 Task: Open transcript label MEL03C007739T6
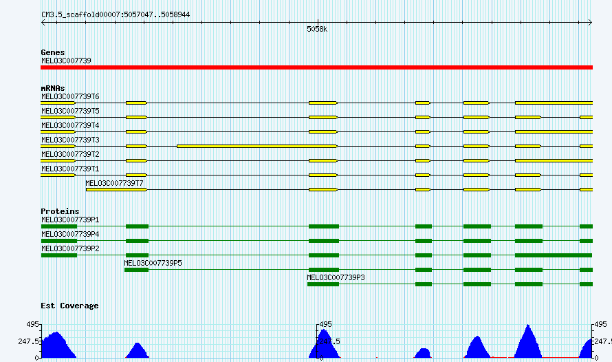click(x=70, y=96)
